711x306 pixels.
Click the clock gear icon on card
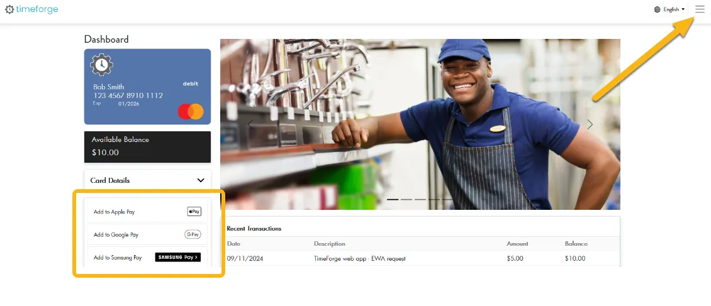101,65
